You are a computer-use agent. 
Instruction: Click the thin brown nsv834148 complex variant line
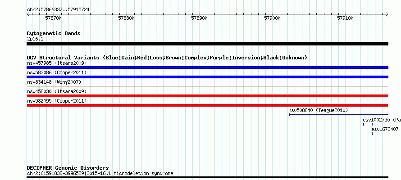(207, 86)
